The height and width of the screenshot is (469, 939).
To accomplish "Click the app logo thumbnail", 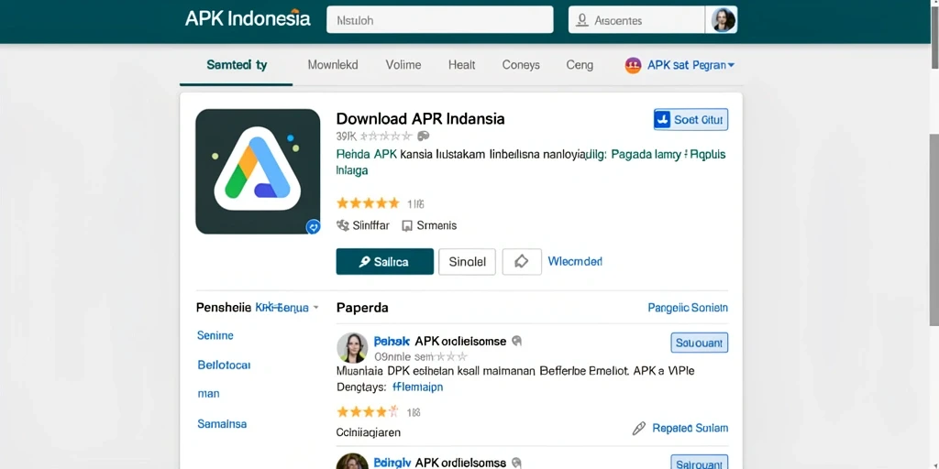I will click(x=258, y=171).
